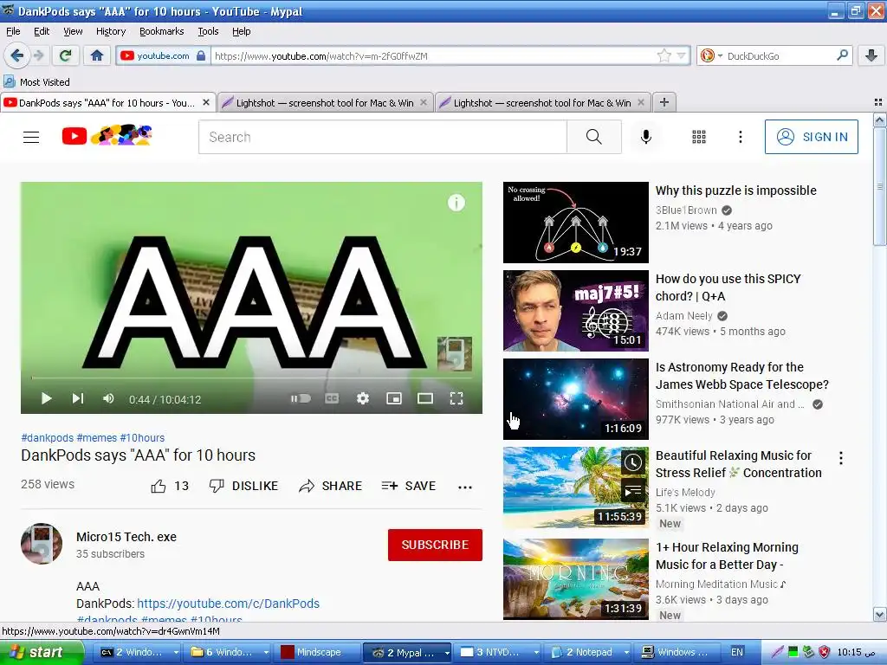This screenshot has width=887, height=665.
Task: Open the downloads arrow icon
Action: (x=871, y=55)
